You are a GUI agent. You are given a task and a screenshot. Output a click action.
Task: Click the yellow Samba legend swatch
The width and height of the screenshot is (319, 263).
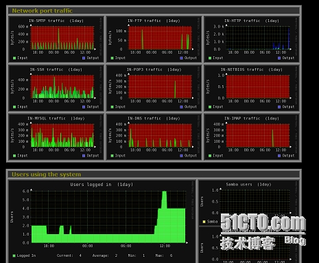(204, 222)
